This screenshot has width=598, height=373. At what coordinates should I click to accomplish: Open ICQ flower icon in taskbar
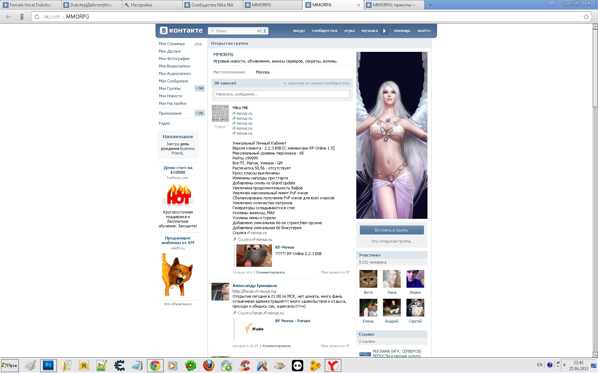191,365
